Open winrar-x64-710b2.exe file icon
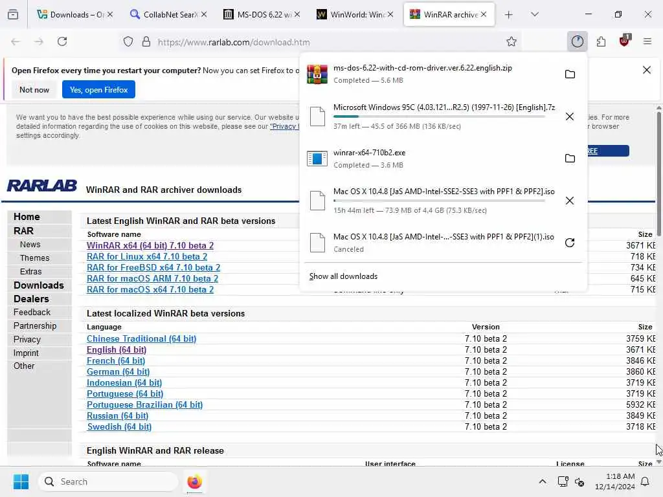This screenshot has height=497, width=663. tap(317, 159)
